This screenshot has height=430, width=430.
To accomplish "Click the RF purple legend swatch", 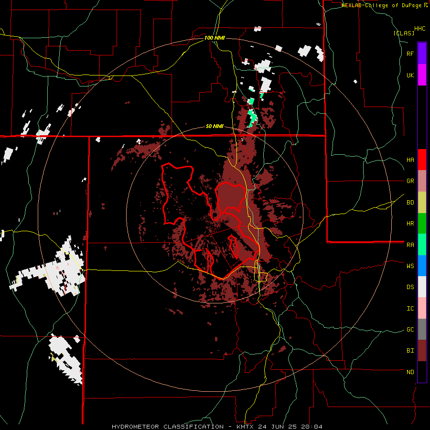I will tap(422, 54).
